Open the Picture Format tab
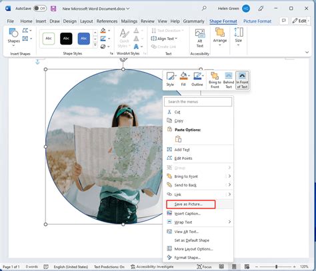 point(257,21)
